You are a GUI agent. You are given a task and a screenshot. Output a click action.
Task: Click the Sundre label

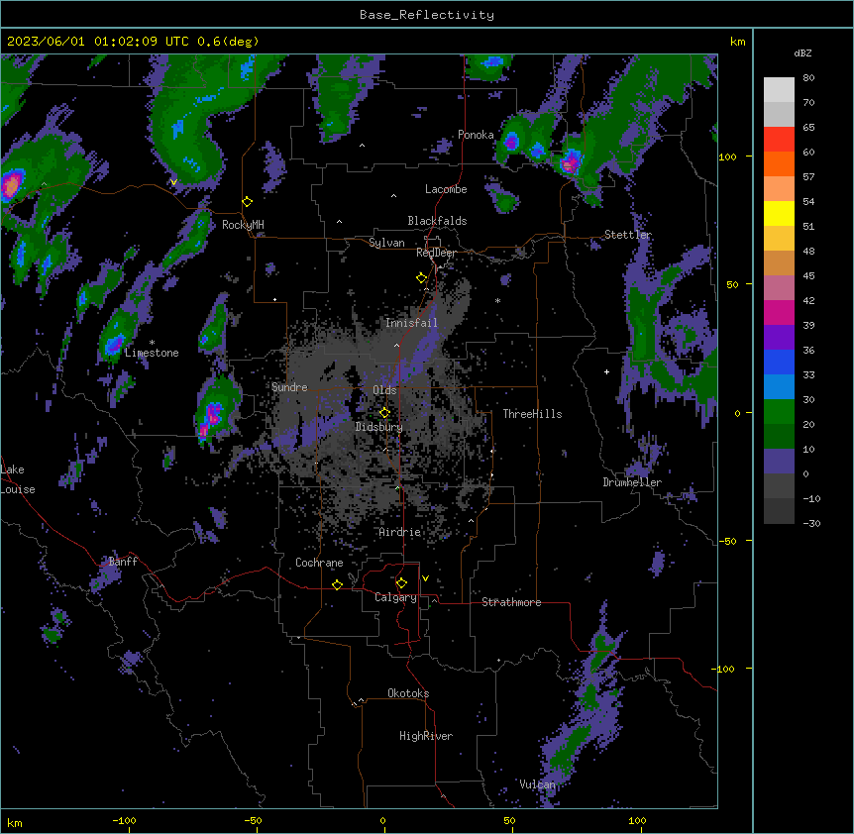(x=289, y=387)
